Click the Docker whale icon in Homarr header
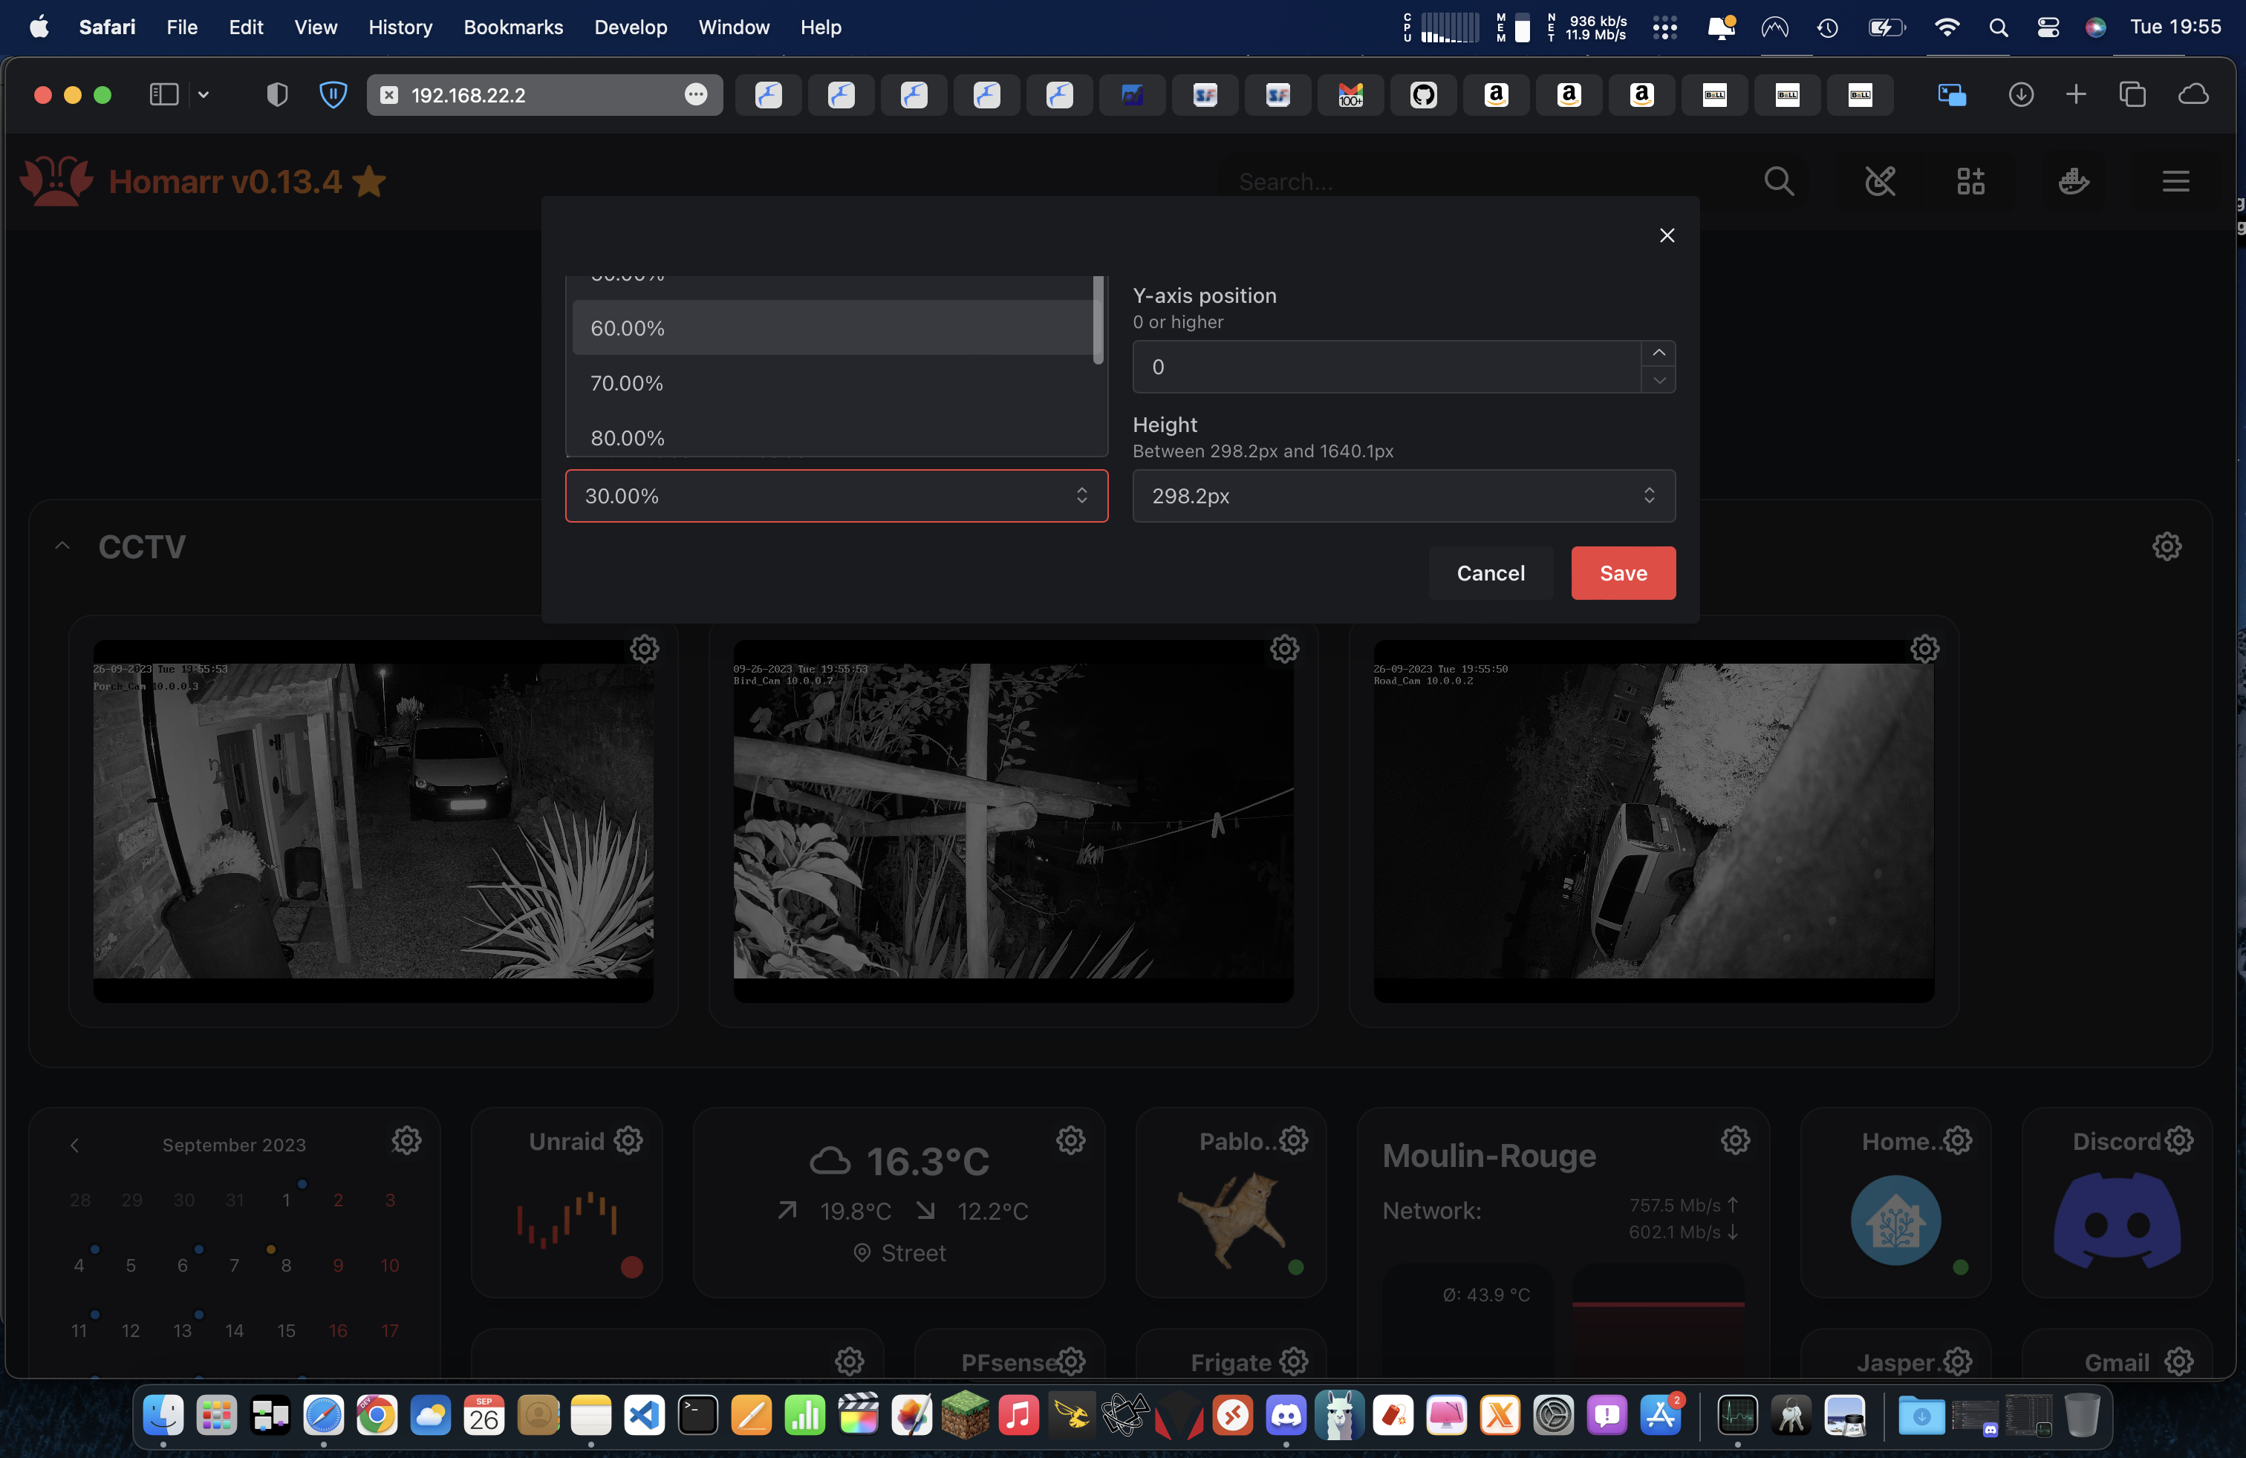Screen dimensions: 2246x1458 (x=2073, y=181)
